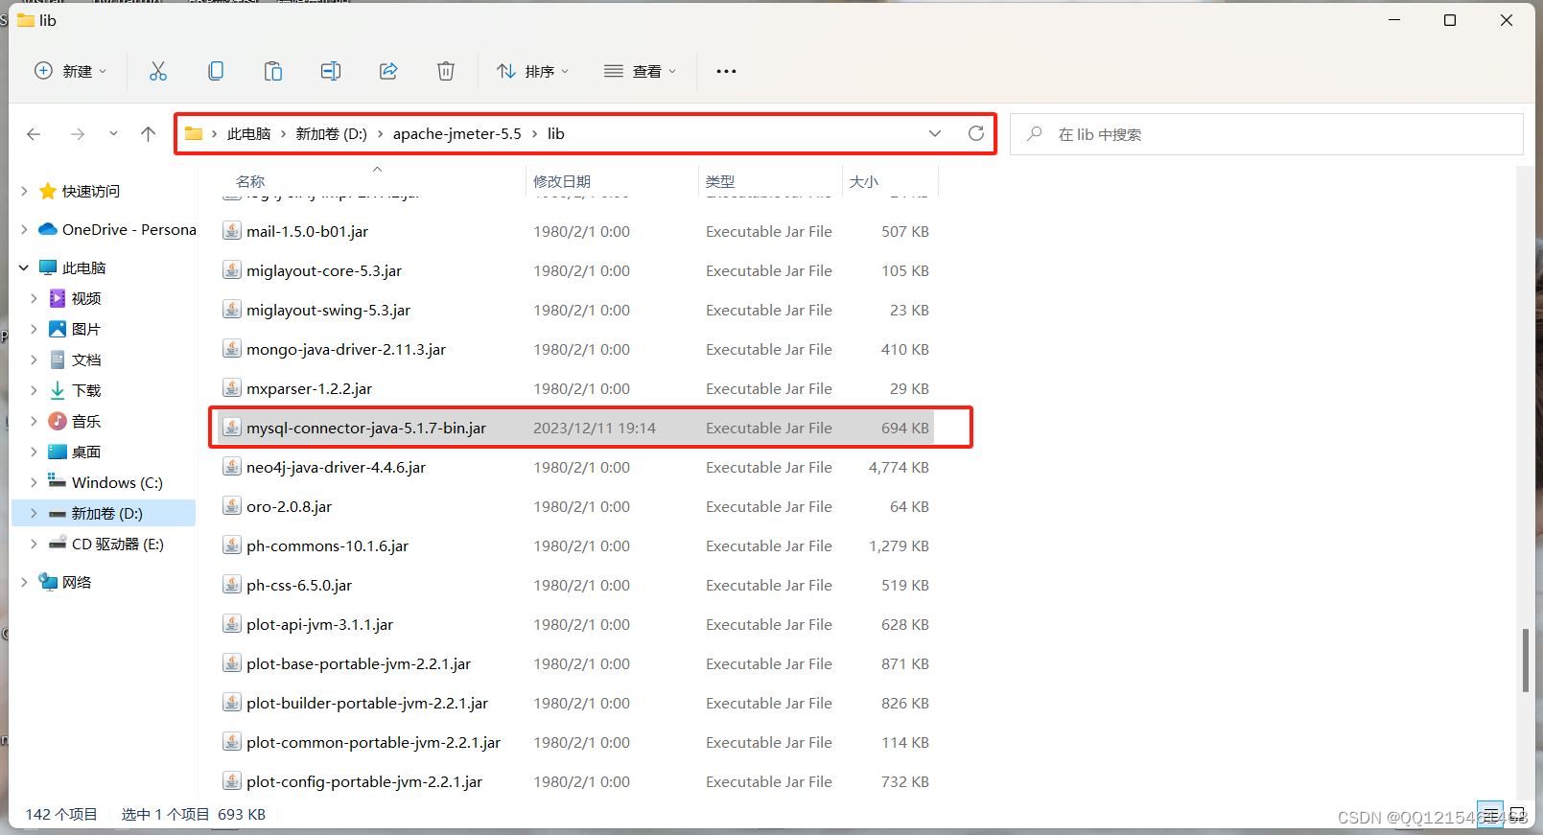Viewport: 1543px width, 835px height.
Task: Click the Cut scissors icon
Action: (158, 71)
